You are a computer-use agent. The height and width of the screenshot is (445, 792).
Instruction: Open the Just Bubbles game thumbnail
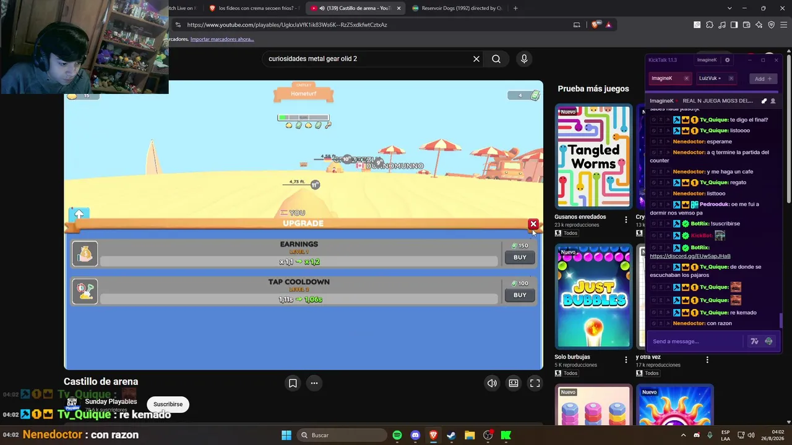click(593, 297)
